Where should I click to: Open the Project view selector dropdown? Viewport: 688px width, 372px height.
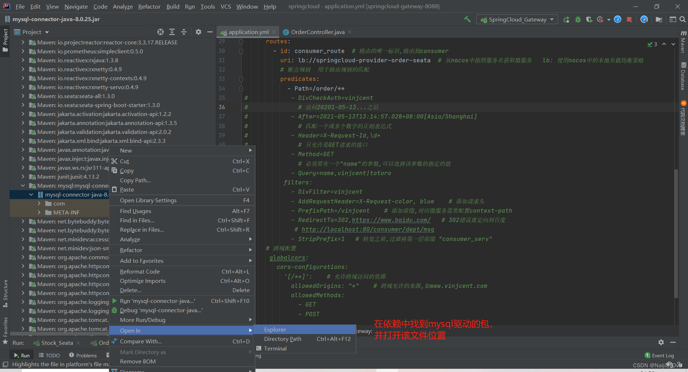32,32
